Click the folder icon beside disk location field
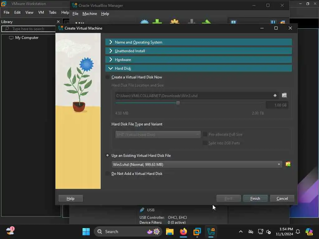Screen dimensions: 319x239 point(284,95)
